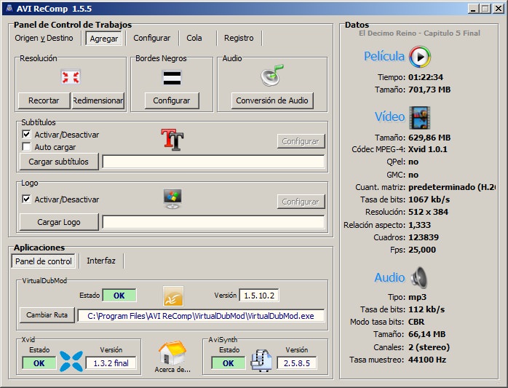Click the blue Audio heading in Datos
This screenshot has width=508, height=388.
390,277
